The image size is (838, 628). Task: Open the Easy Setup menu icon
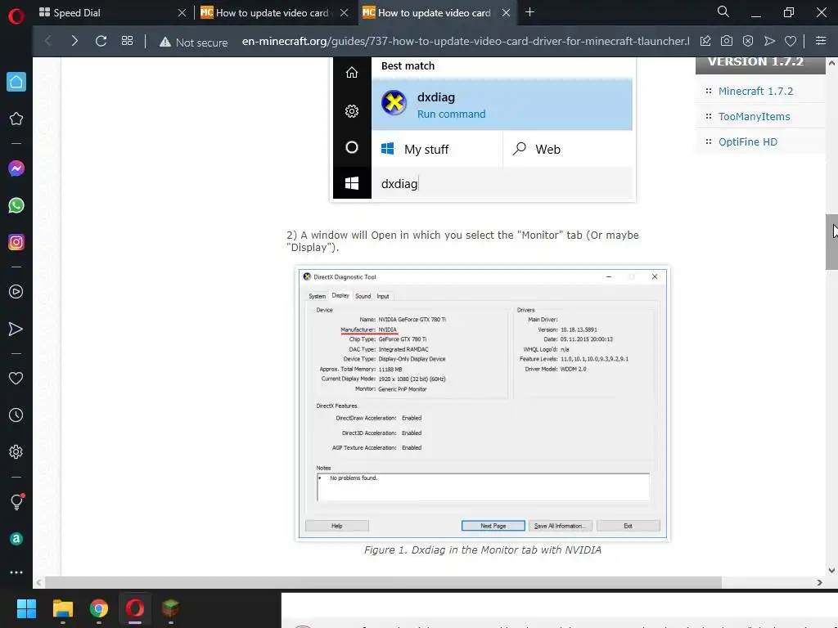821,41
